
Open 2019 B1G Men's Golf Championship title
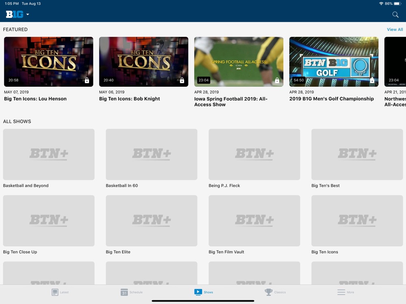tap(331, 99)
